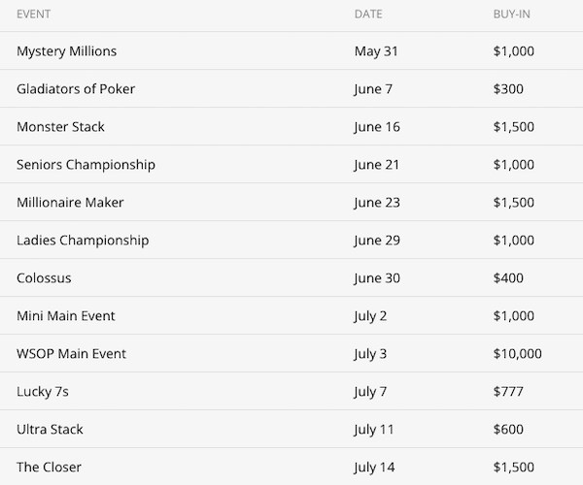
Task: Click the EVENT column header
Action: (34, 15)
